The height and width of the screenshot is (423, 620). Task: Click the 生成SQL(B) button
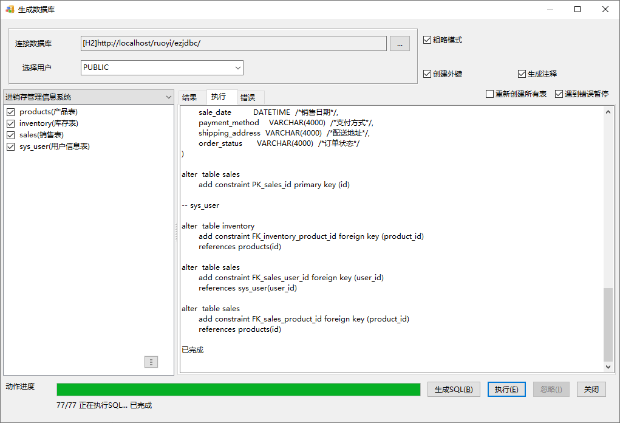[454, 390]
